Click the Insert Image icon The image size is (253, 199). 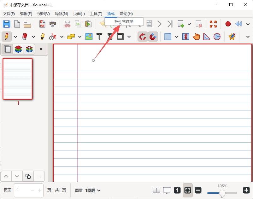89,37
